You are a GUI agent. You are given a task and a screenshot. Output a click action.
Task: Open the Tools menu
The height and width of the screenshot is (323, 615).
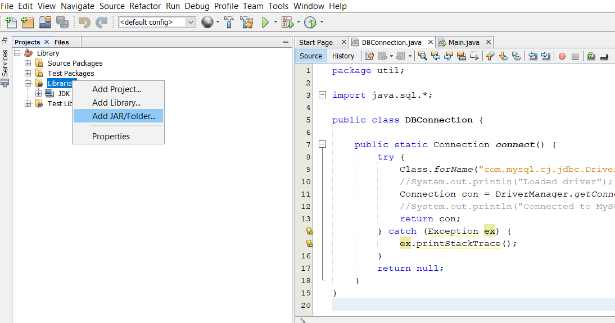click(x=278, y=6)
